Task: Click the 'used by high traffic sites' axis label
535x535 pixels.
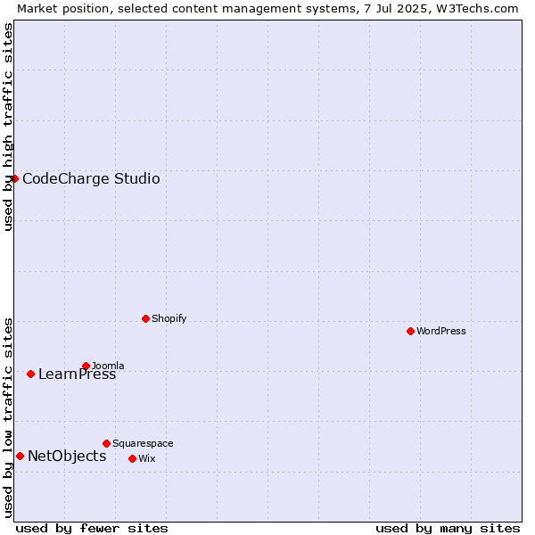Action: point(7,127)
